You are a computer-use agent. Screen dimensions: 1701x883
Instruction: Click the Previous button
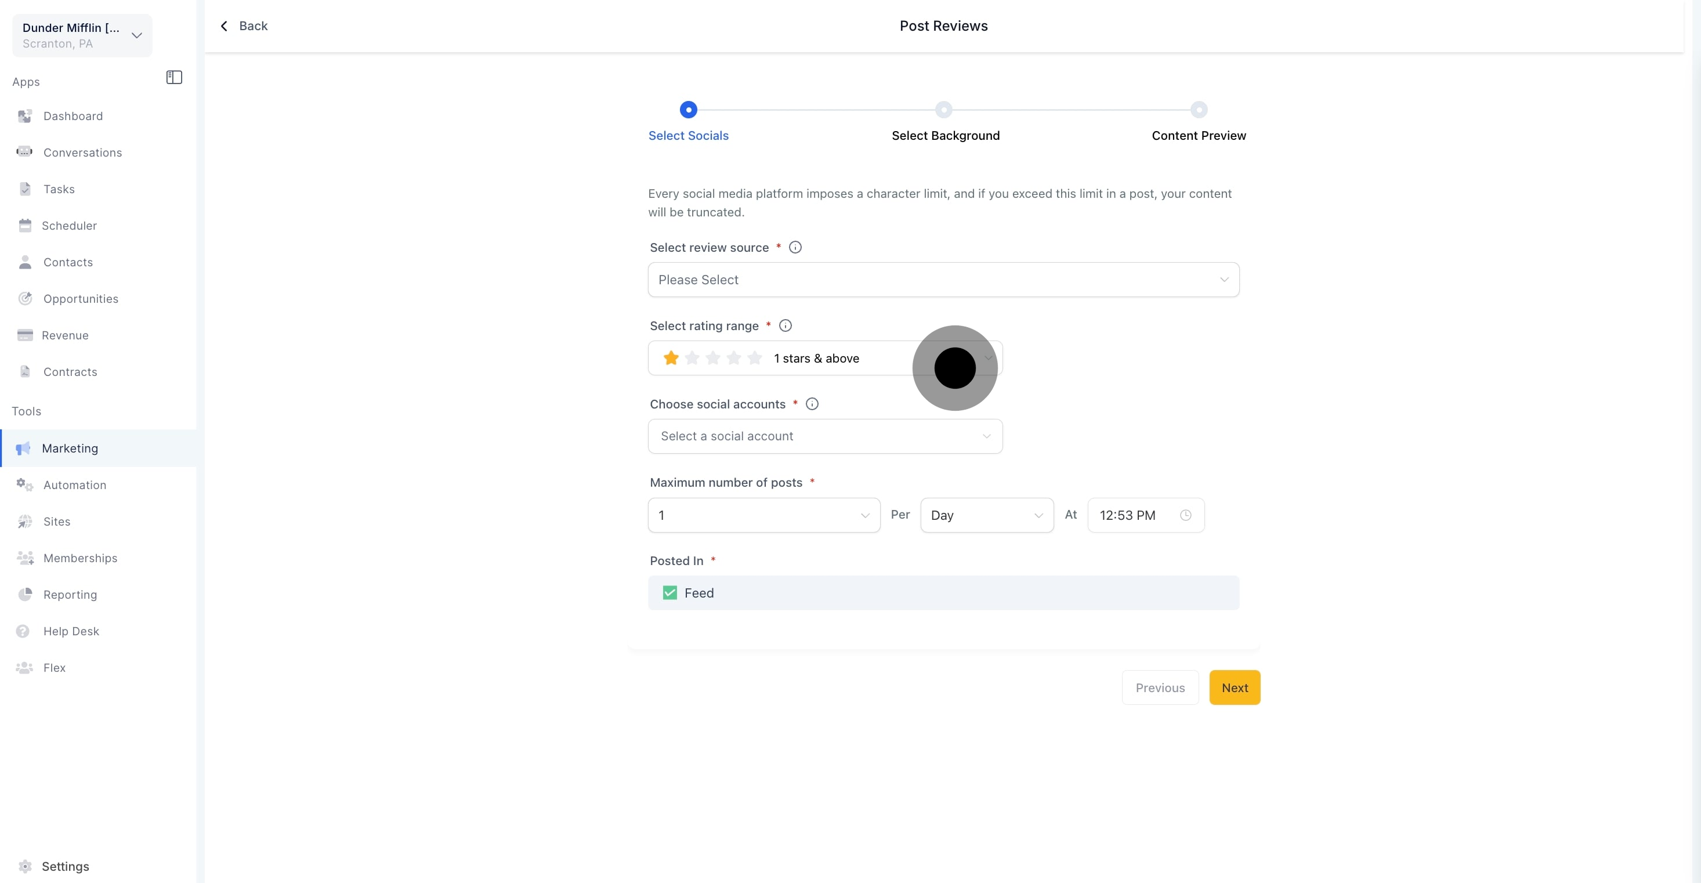coord(1160,687)
